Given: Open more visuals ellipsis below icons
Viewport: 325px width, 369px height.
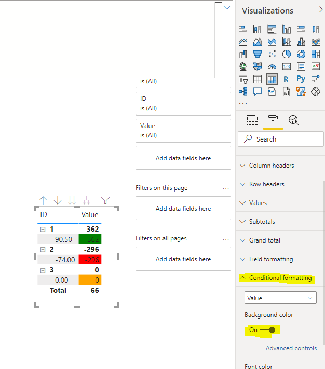Looking at the screenshot, I should (x=243, y=104).
